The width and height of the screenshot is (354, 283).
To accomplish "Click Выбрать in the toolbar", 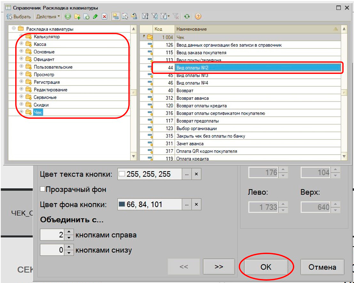I will [x=19, y=17].
